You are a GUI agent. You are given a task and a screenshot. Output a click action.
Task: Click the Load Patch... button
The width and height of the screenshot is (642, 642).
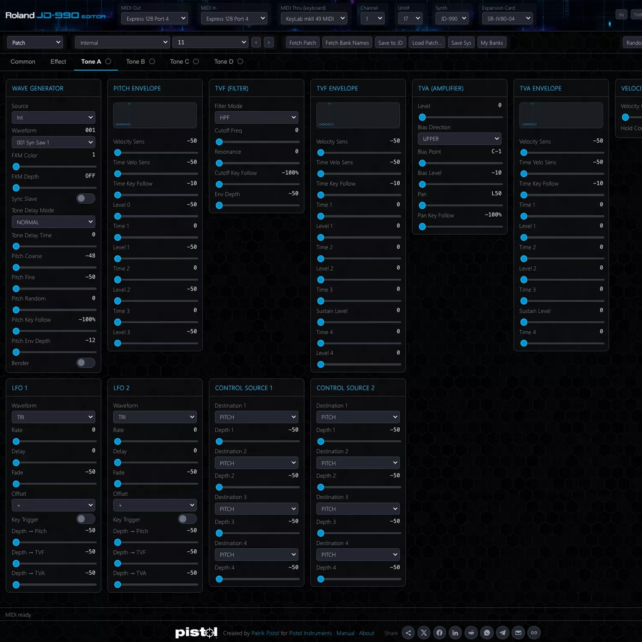click(x=427, y=42)
